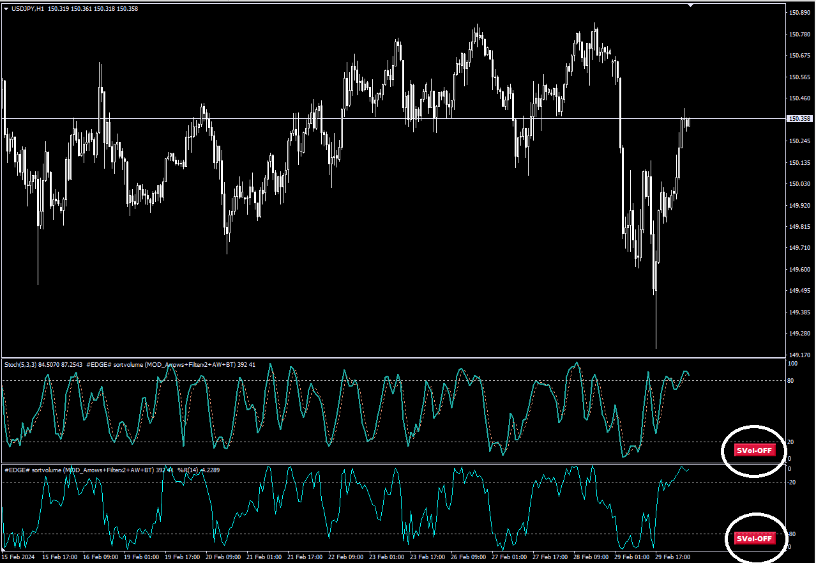
Task: Click the 15 Feb 17:00 time label
Action: 60,557
